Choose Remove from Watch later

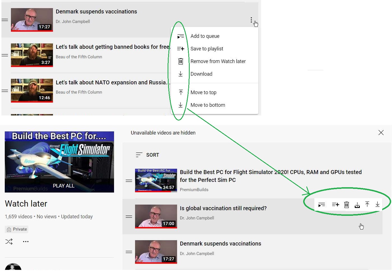[x=218, y=61]
